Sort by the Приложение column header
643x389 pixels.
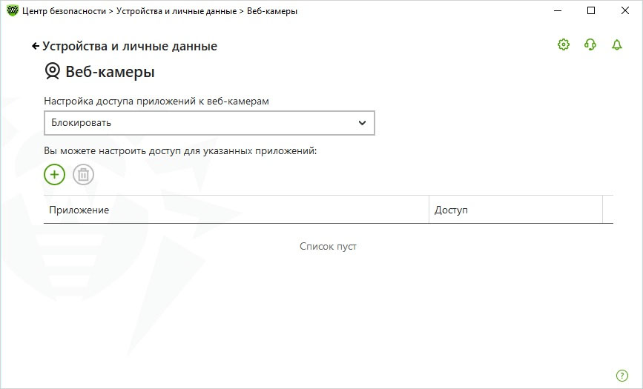click(x=236, y=210)
